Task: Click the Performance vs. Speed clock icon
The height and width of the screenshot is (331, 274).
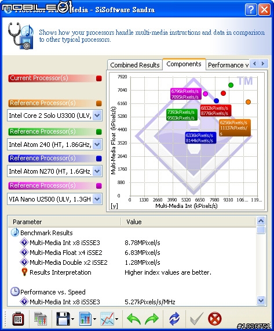Action: point(14,292)
